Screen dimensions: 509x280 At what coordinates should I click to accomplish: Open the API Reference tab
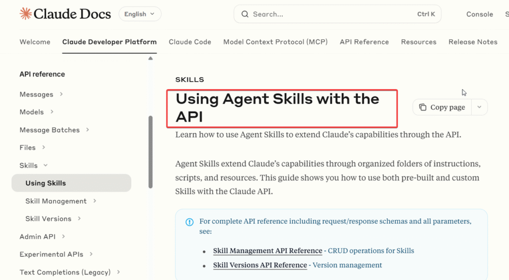(x=364, y=42)
